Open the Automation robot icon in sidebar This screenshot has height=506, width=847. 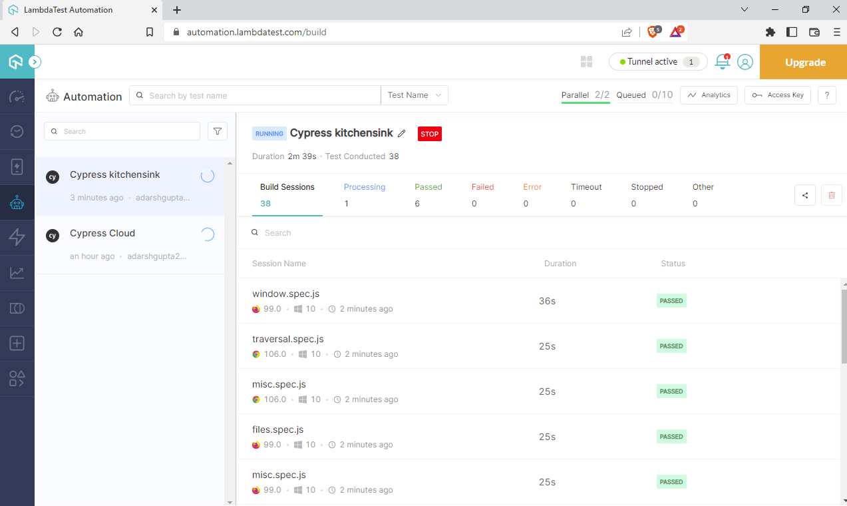click(x=17, y=202)
